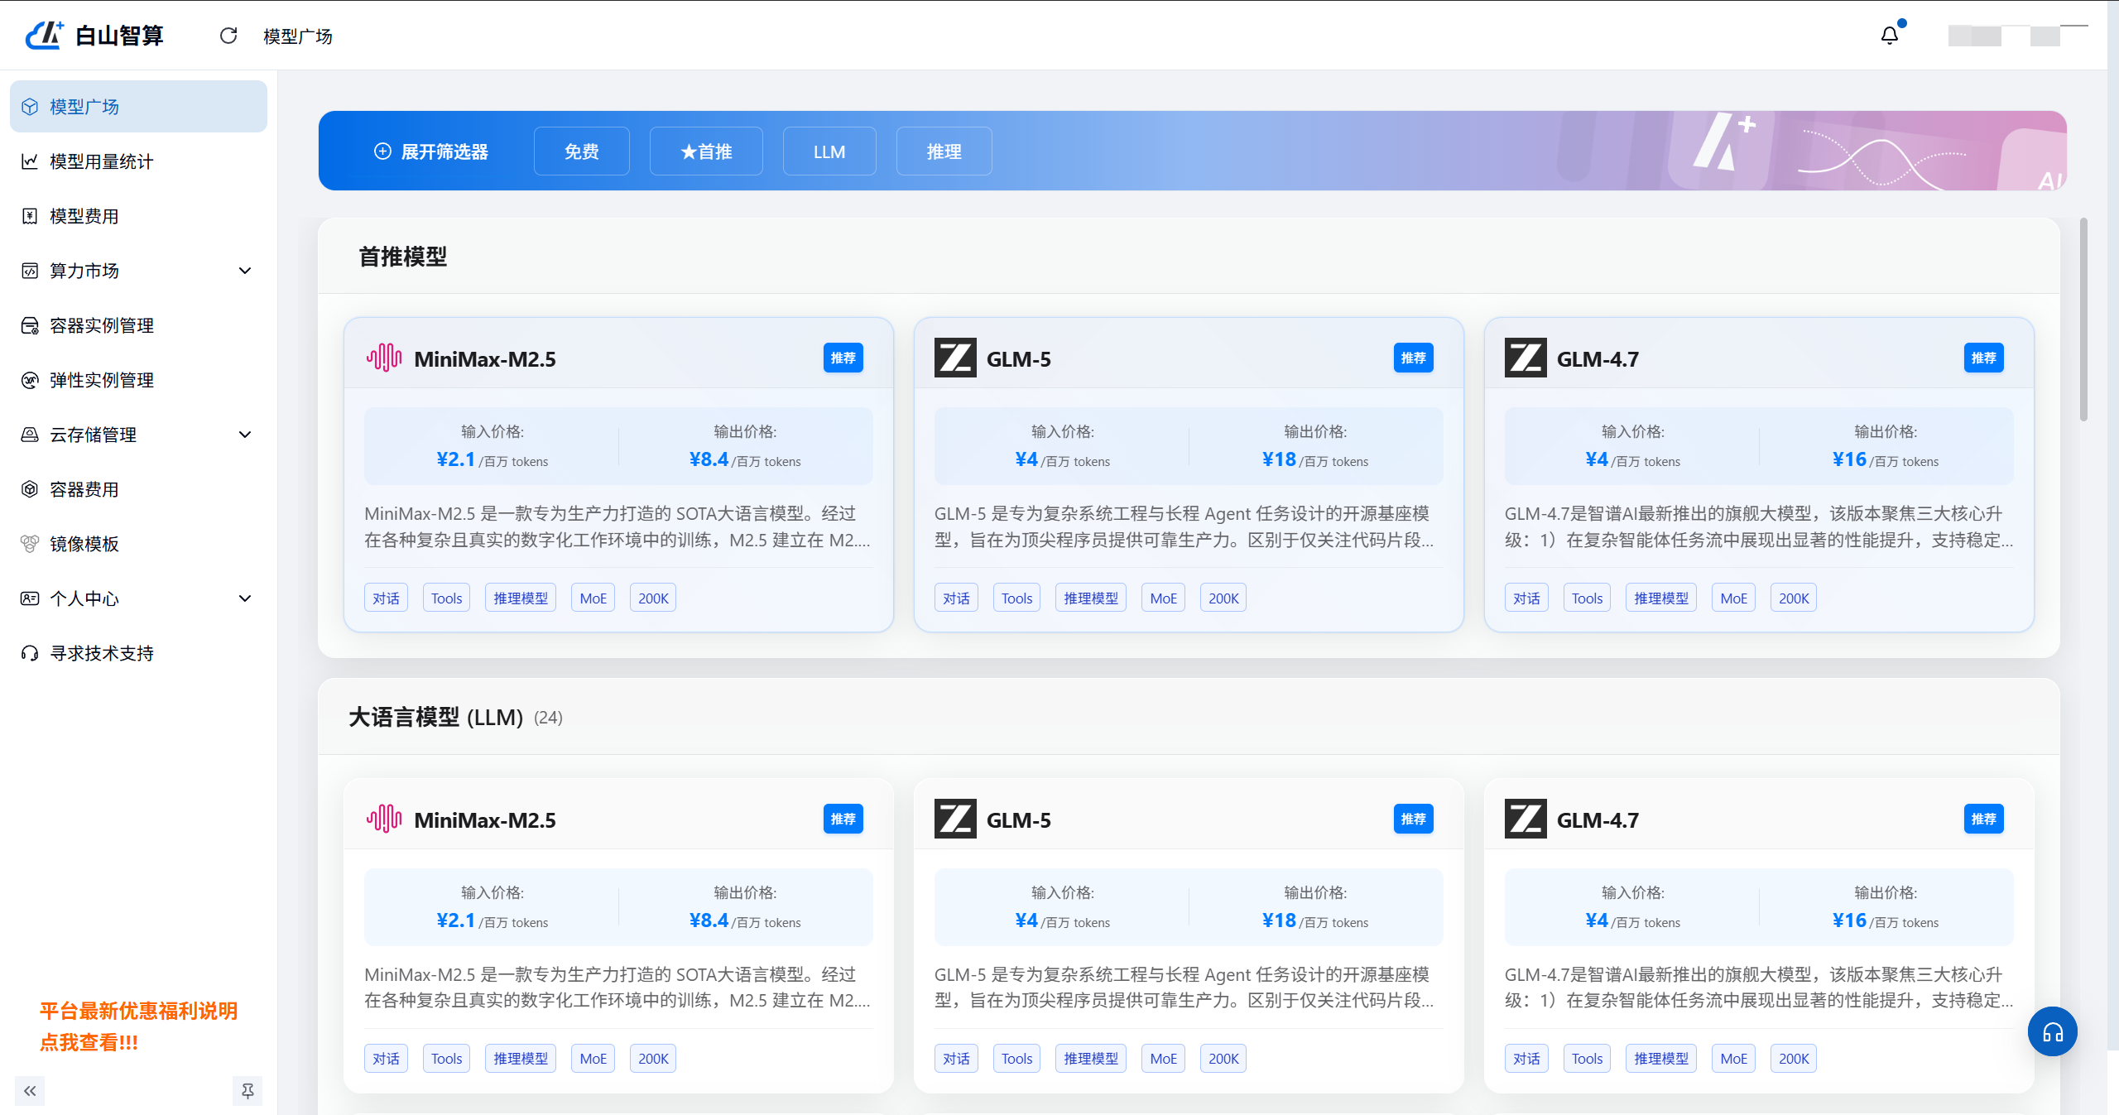The image size is (2119, 1115).
Task: Click GLM-4.7 title in 大语言模型 section
Action: coord(1598,820)
